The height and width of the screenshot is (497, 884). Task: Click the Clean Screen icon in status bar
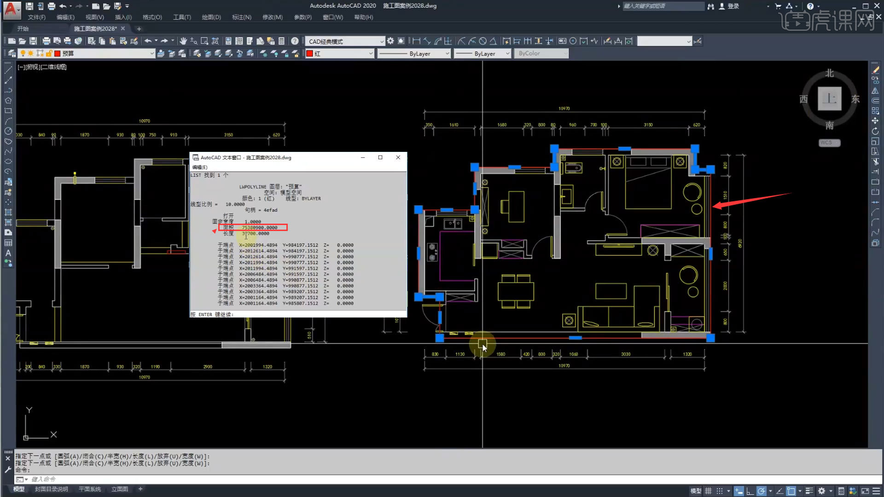pyautogui.click(x=865, y=491)
